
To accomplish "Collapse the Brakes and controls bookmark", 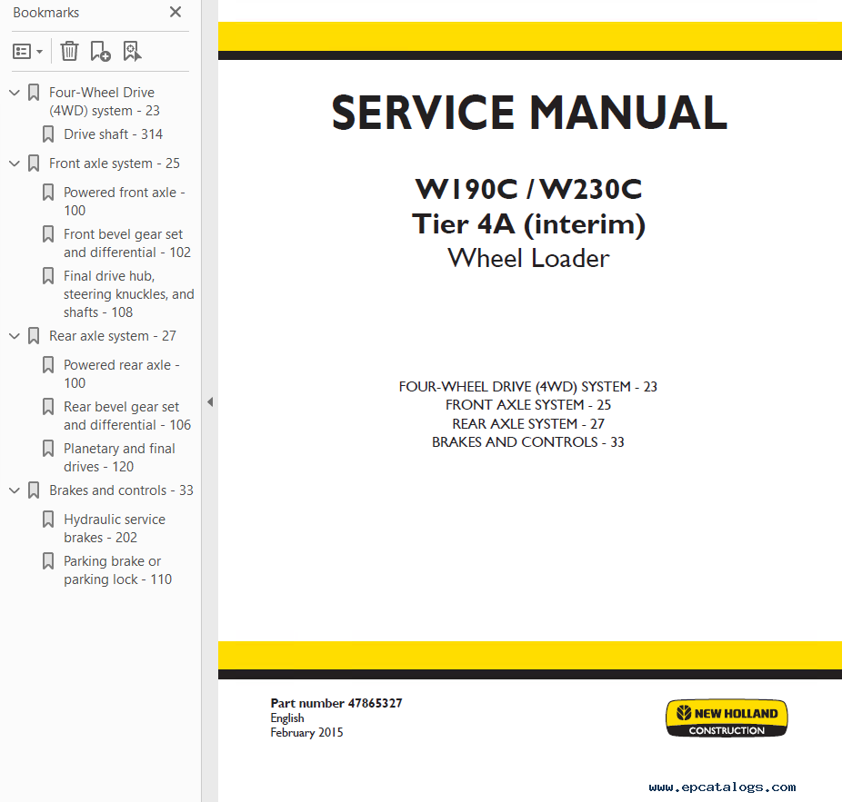I will [15, 490].
